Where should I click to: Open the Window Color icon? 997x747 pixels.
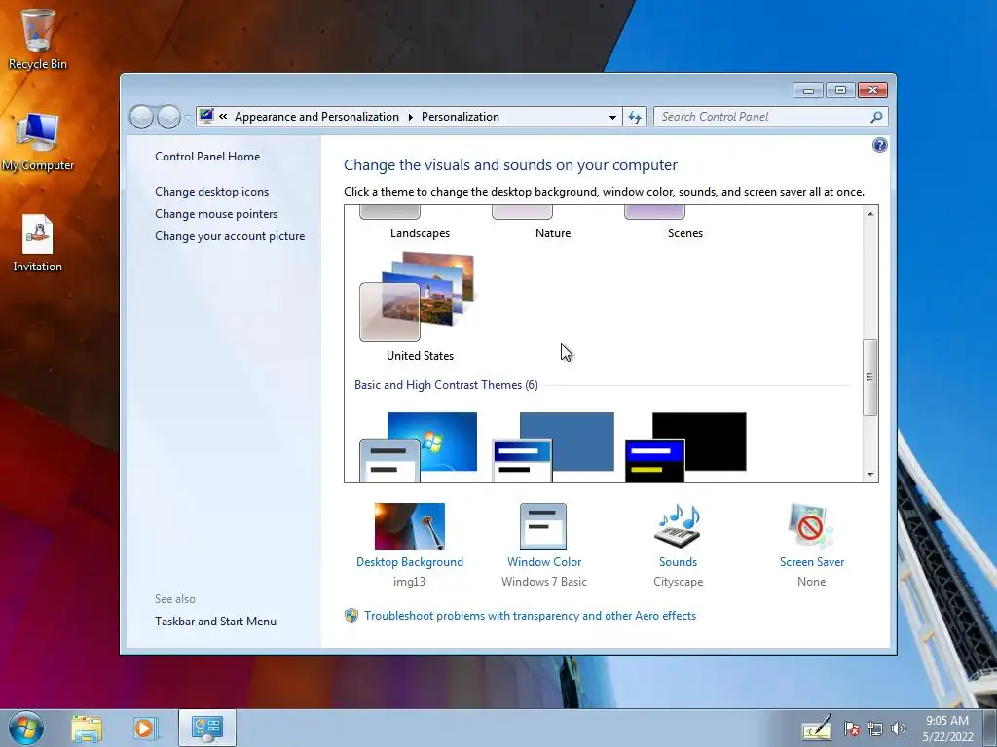pyautogui.click(x=543, y=526)
